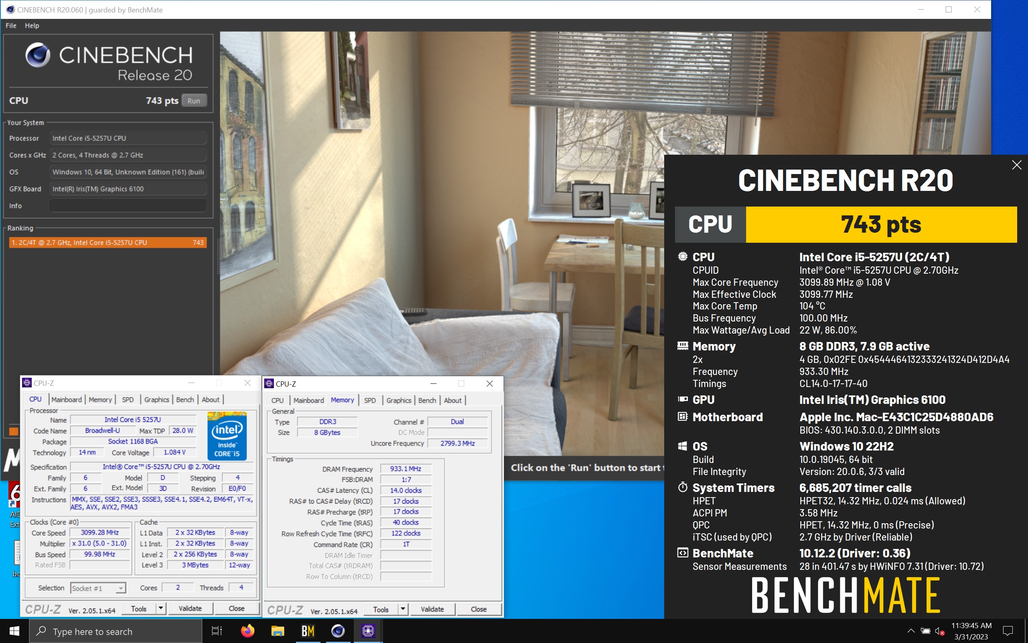1028x643 pixels.
Task: Click the Core Speed value 3099.28 MHz
Action: click(100, 532)
